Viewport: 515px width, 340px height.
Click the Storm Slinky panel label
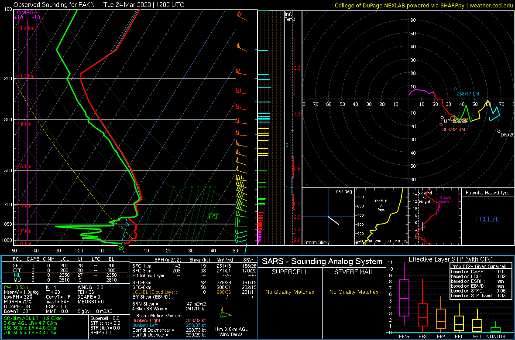tap(317, 242)
